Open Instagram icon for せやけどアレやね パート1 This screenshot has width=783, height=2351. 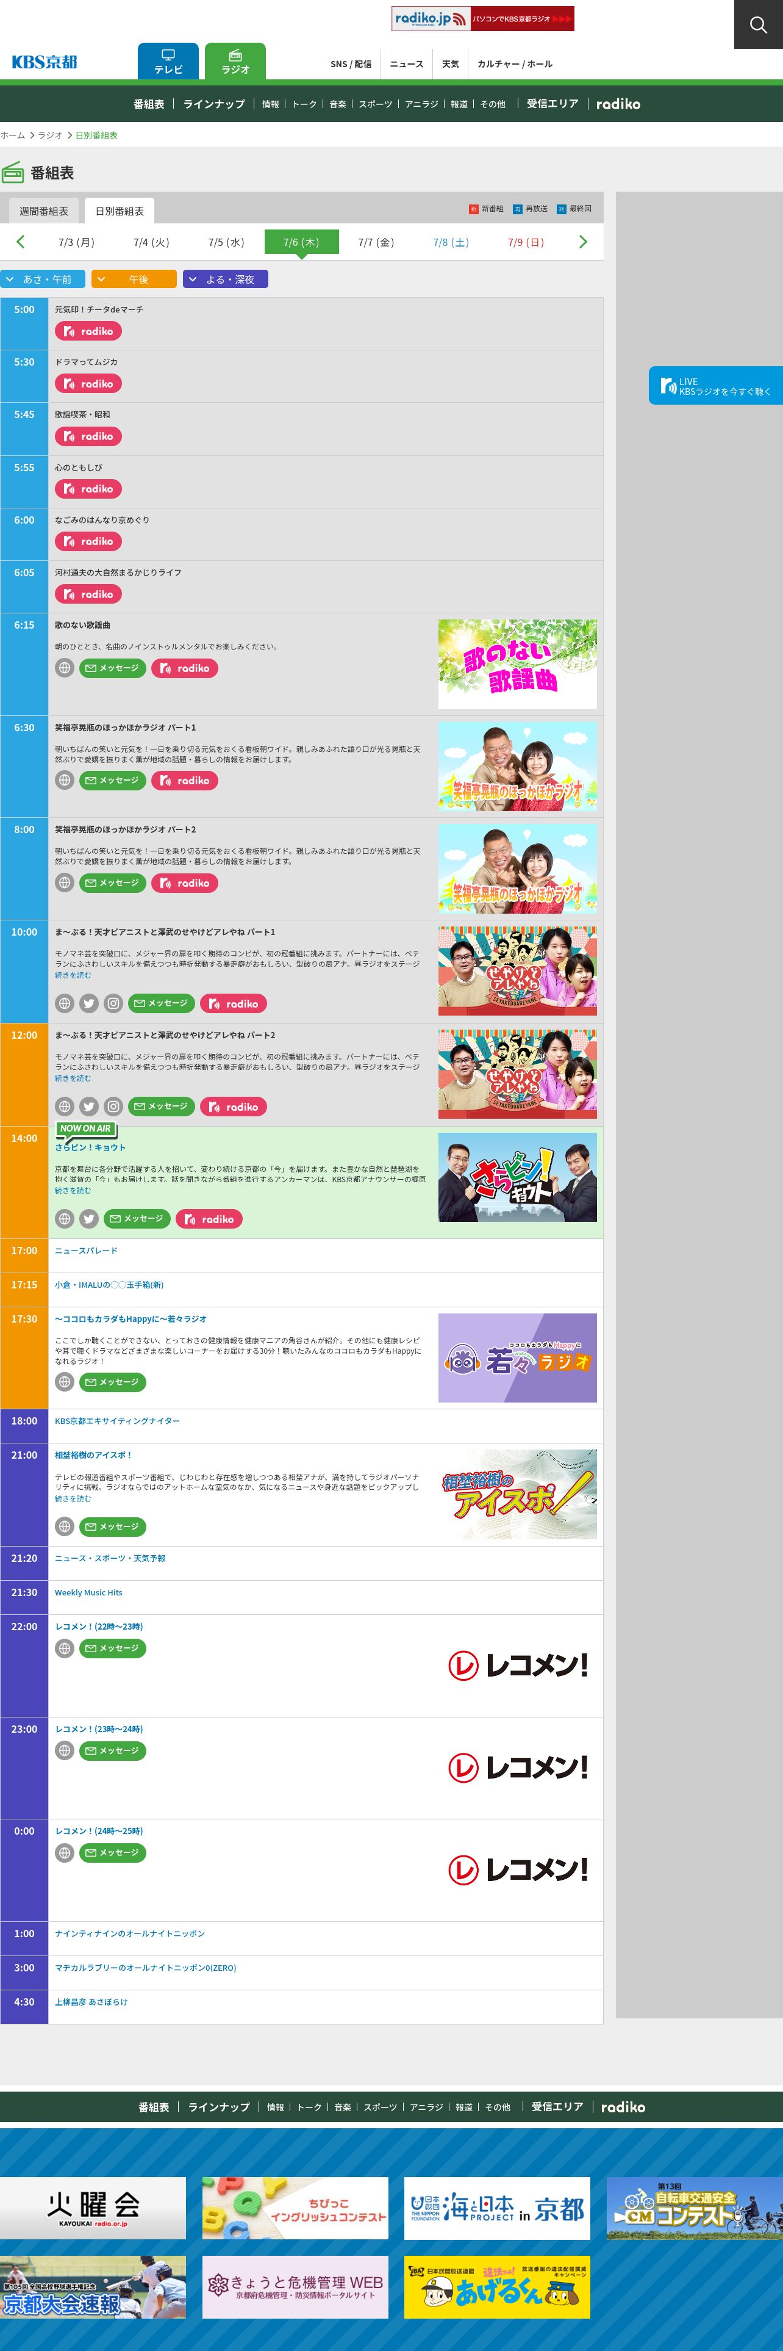tap(113, 1003)
